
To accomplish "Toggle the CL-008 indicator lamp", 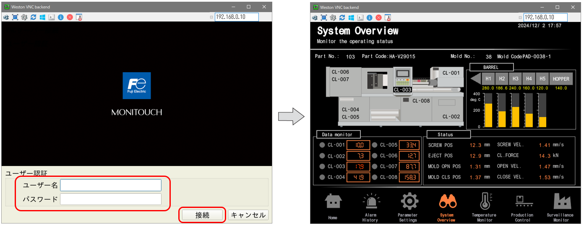I will tap(375, 177).
